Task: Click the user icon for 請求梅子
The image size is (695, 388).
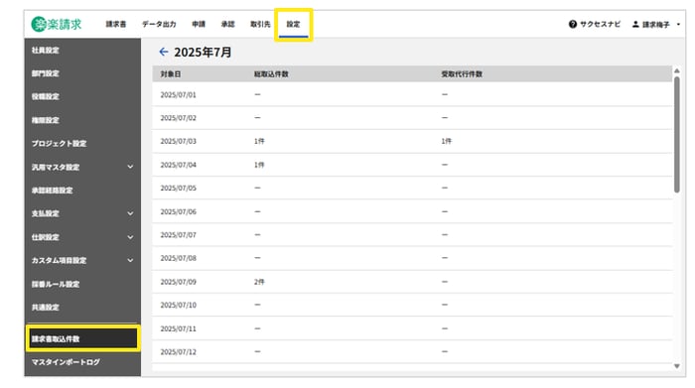Action: click(635, 24)
